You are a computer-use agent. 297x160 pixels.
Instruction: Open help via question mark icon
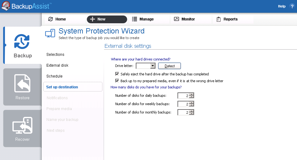coord(292,7)
